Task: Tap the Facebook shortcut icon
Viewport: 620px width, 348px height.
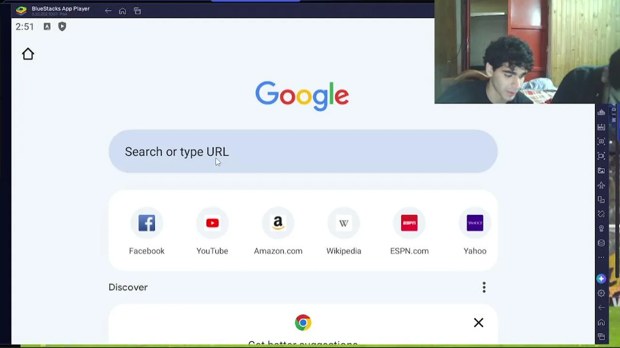Action: coord(147,223)
